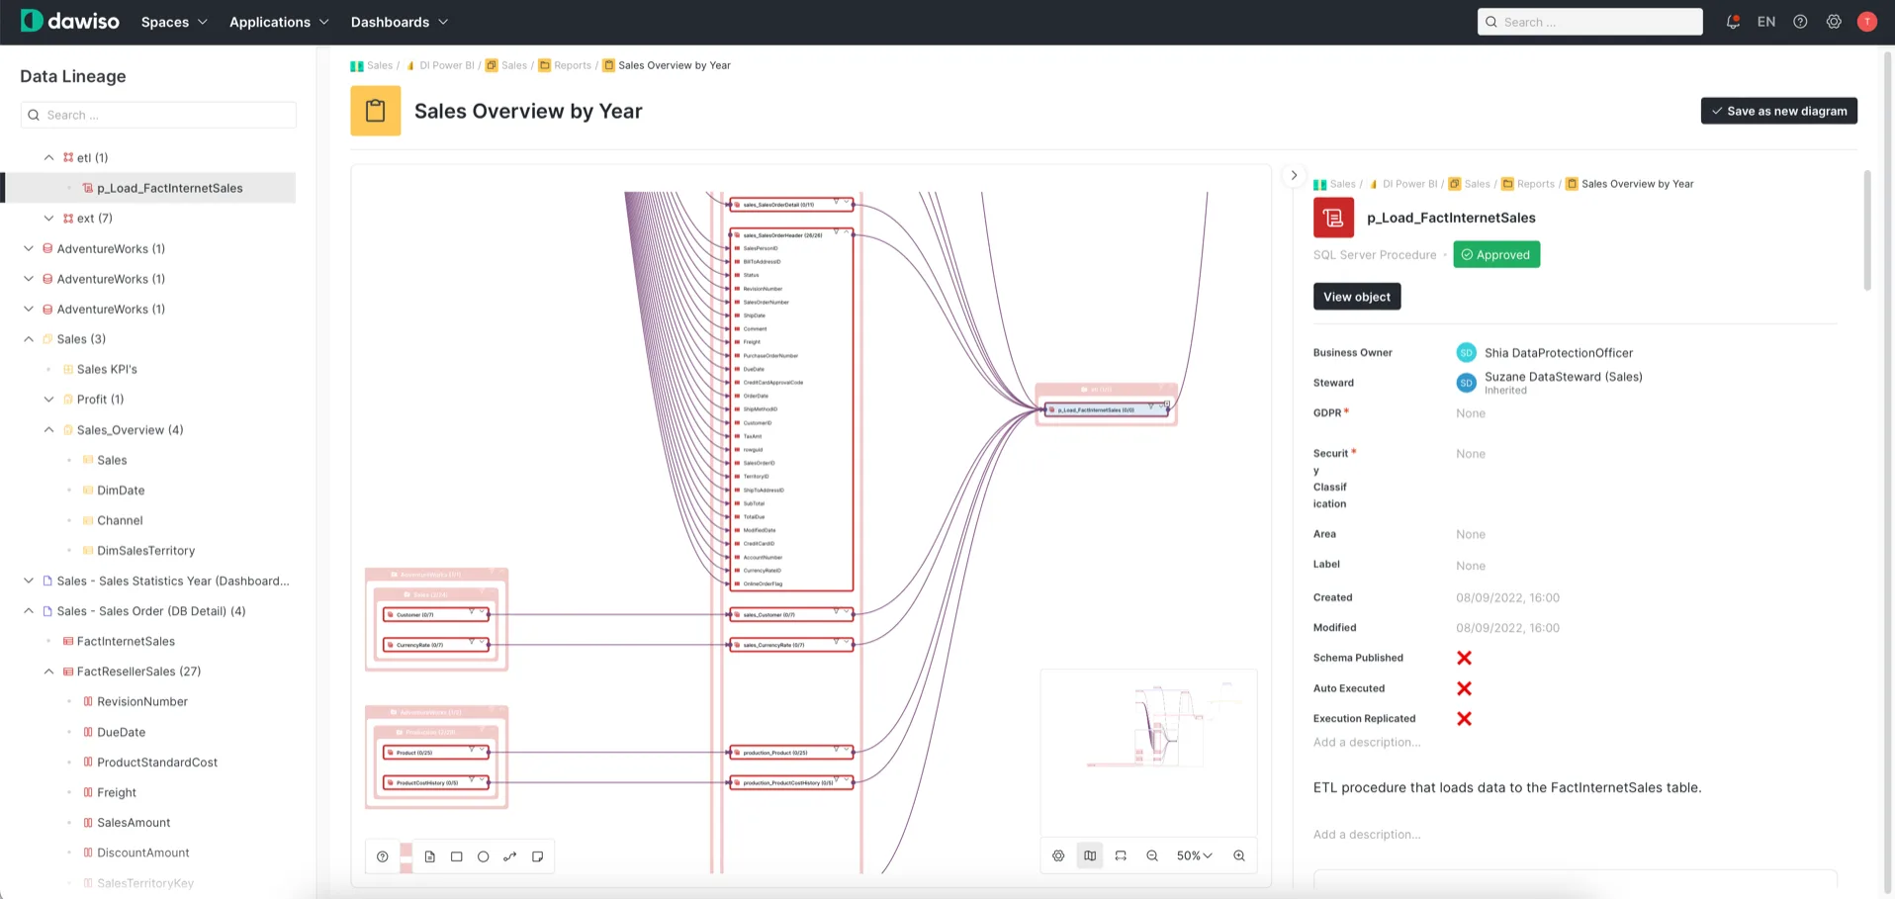The width and height of the screenshot is (1895, 899).
Task: Select p_Load_FactInternetSales in tree
Action: pyautogui.click(x=169, y=188)
